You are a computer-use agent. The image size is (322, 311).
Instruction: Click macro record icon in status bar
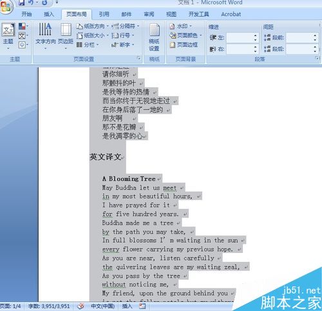142,306
